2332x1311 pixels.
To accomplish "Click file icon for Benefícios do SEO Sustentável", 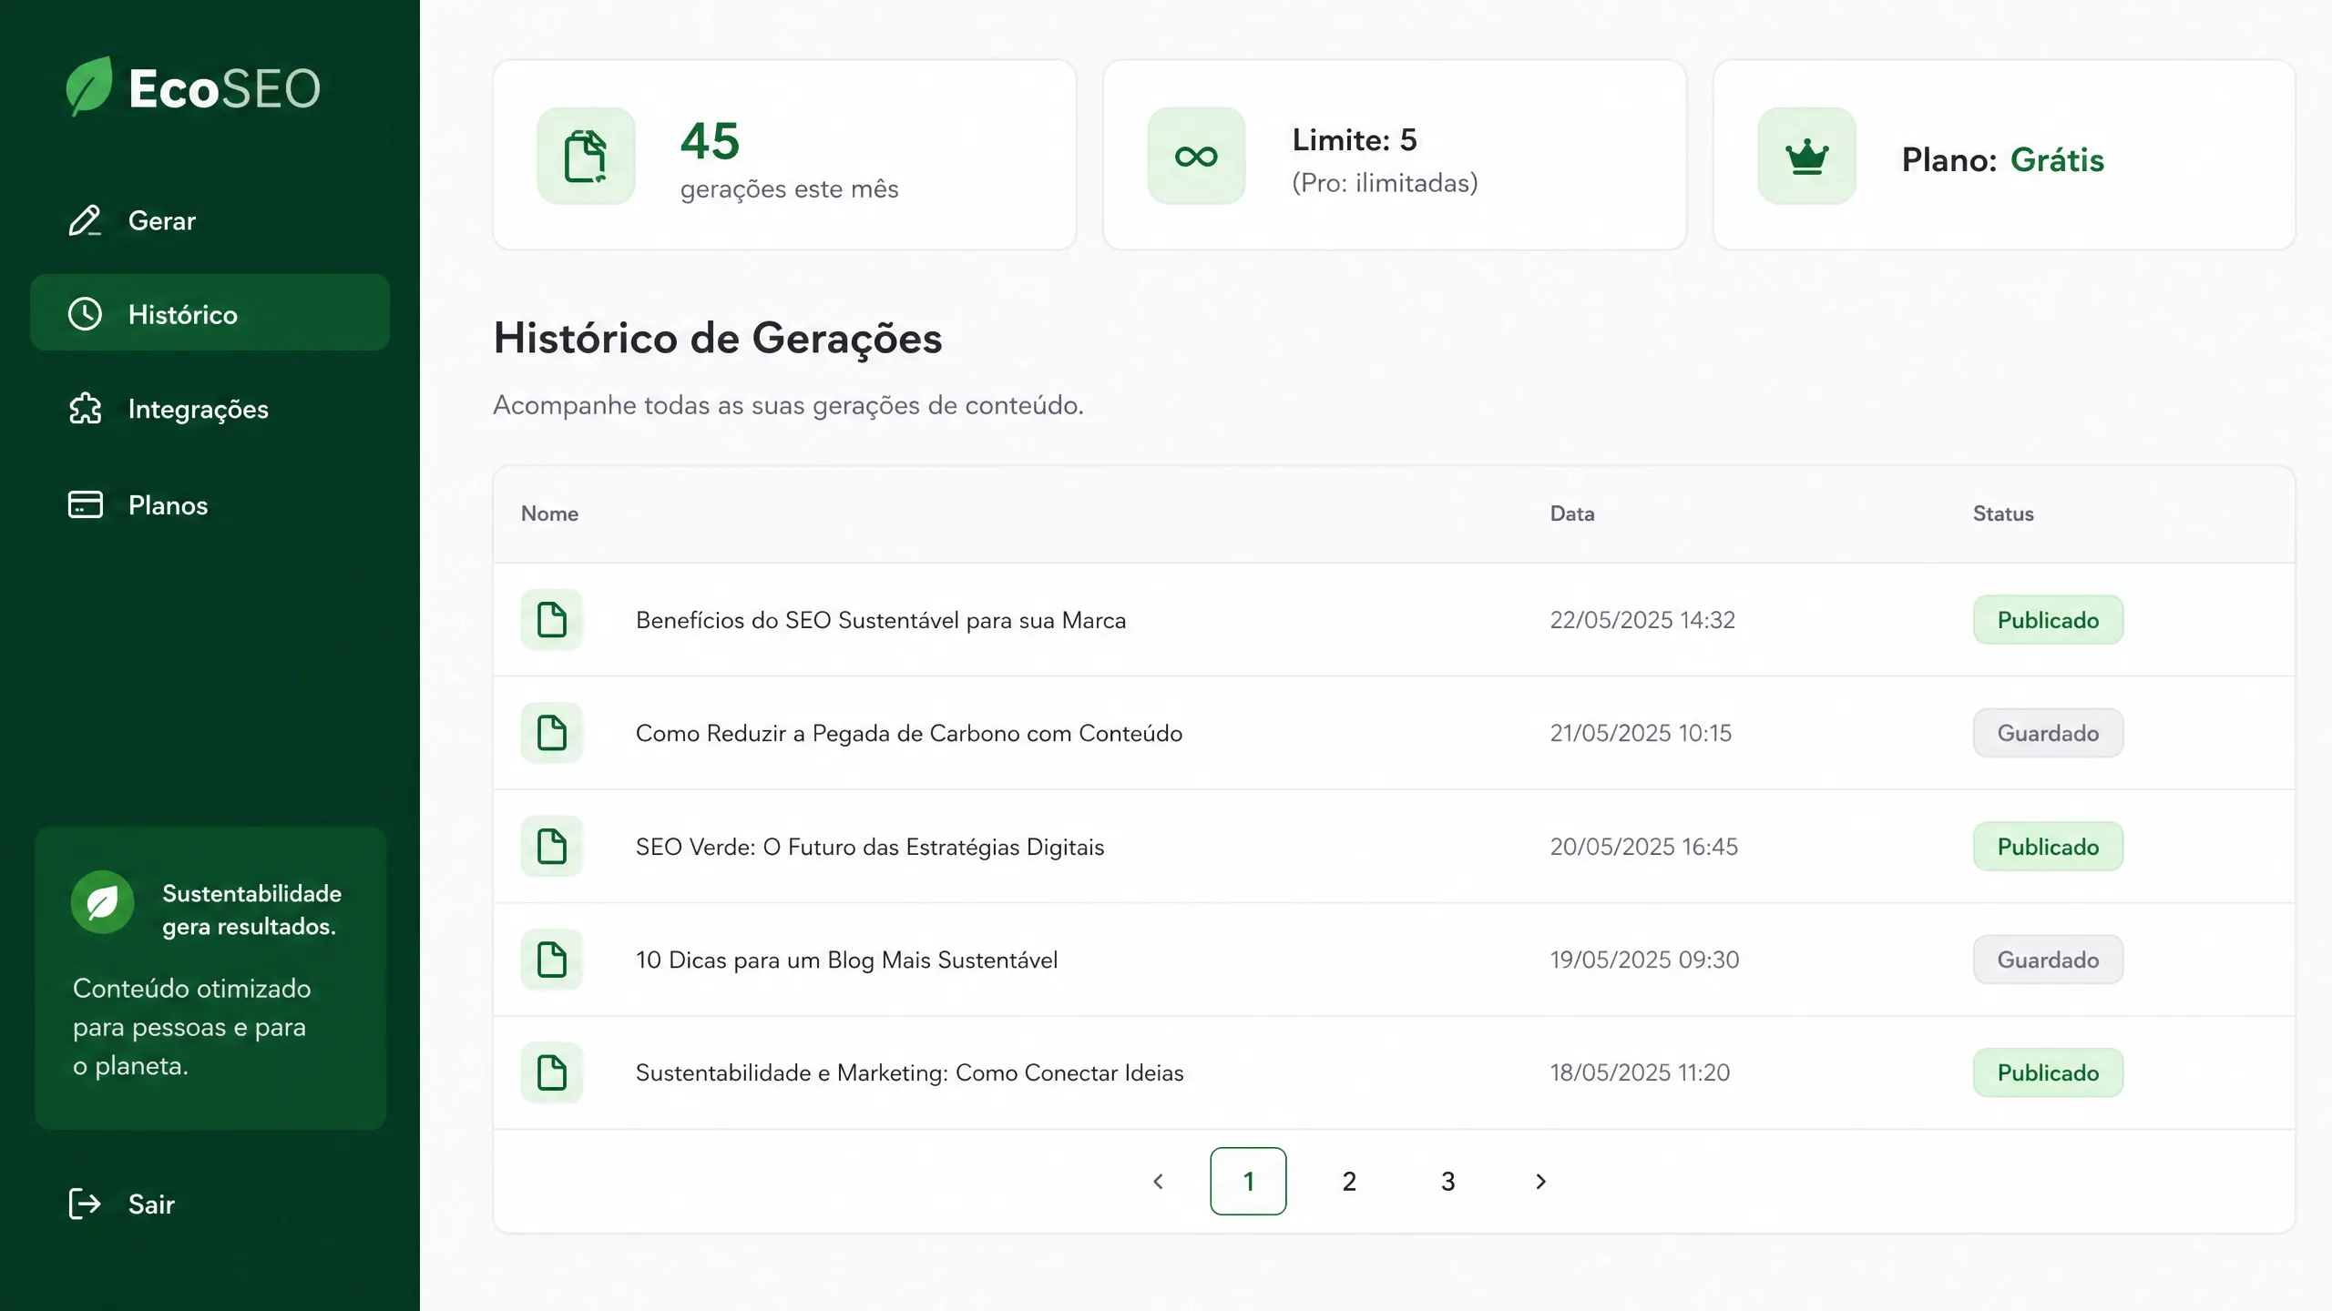I will [x=551, y=620].
